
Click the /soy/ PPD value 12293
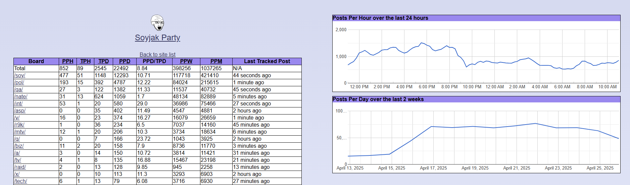(121, 76)
